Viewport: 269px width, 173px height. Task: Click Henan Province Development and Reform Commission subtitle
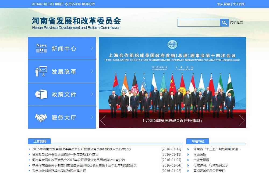click(x=76, y=28)
